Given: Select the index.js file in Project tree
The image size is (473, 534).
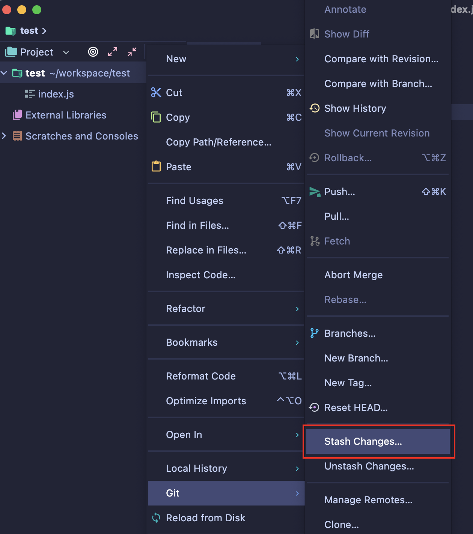Looking at the screenshot, I should pos(56,94).
